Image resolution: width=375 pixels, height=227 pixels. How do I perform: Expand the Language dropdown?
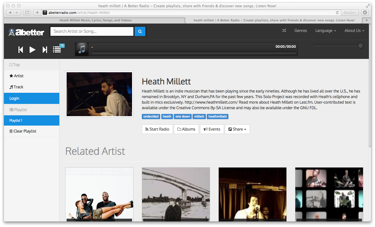pyautogui.click(x=326, y=31)
